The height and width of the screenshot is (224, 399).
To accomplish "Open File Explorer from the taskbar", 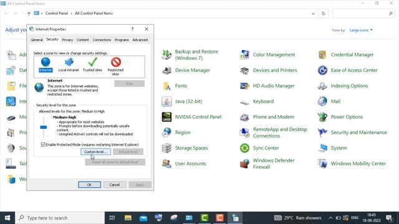I will tap(128, 218).
